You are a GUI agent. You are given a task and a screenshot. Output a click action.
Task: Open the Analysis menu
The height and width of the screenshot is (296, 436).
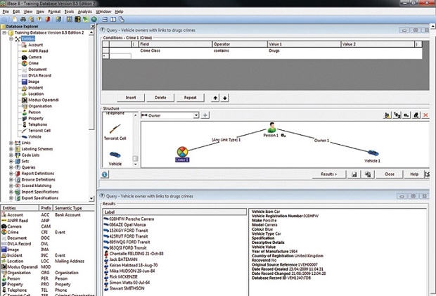(85, 12)
